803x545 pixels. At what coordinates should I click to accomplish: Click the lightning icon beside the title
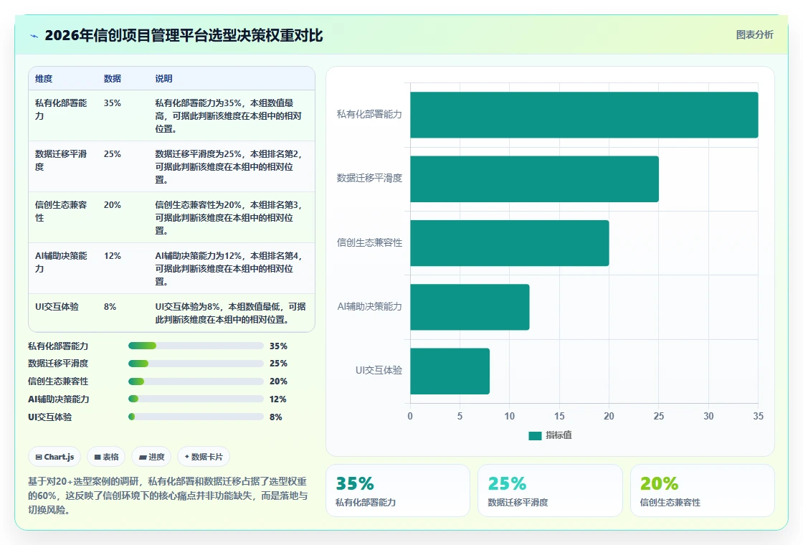pos(34,36)
